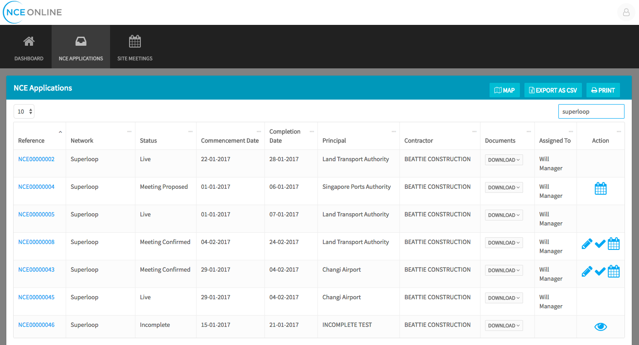Open the NCE00000005 reference link
Viewport: 639px width, 345px height.
(36, 214)
